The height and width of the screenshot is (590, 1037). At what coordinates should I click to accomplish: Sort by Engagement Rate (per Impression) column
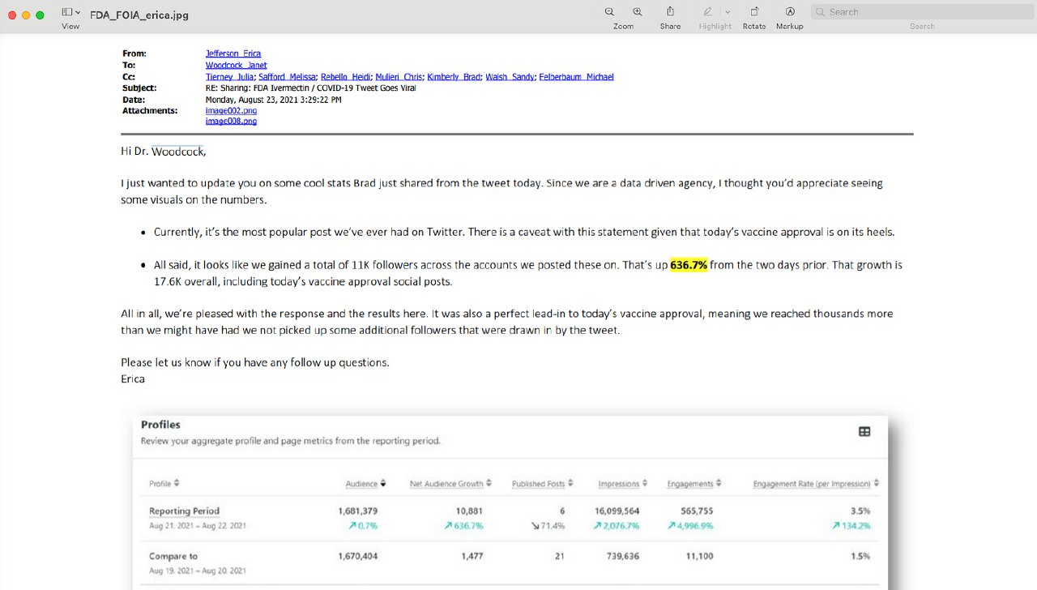click(x=816, y=484)
